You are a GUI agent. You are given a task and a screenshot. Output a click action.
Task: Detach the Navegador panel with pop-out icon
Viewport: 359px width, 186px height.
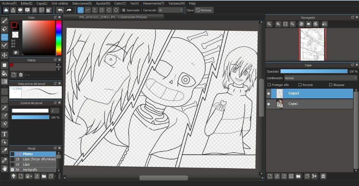point(353,18)
